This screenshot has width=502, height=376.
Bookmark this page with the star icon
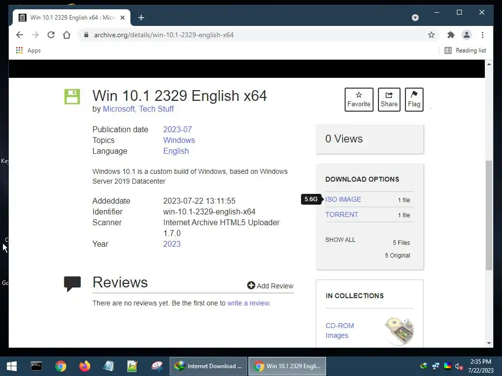[431, 35]
